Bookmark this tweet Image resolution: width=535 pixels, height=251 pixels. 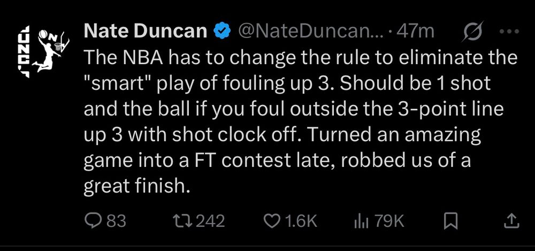tap(451, 220)
